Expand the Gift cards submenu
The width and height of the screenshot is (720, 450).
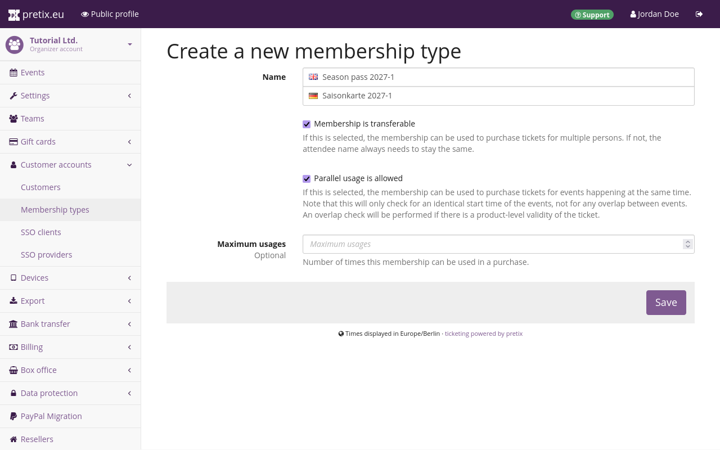70,141
